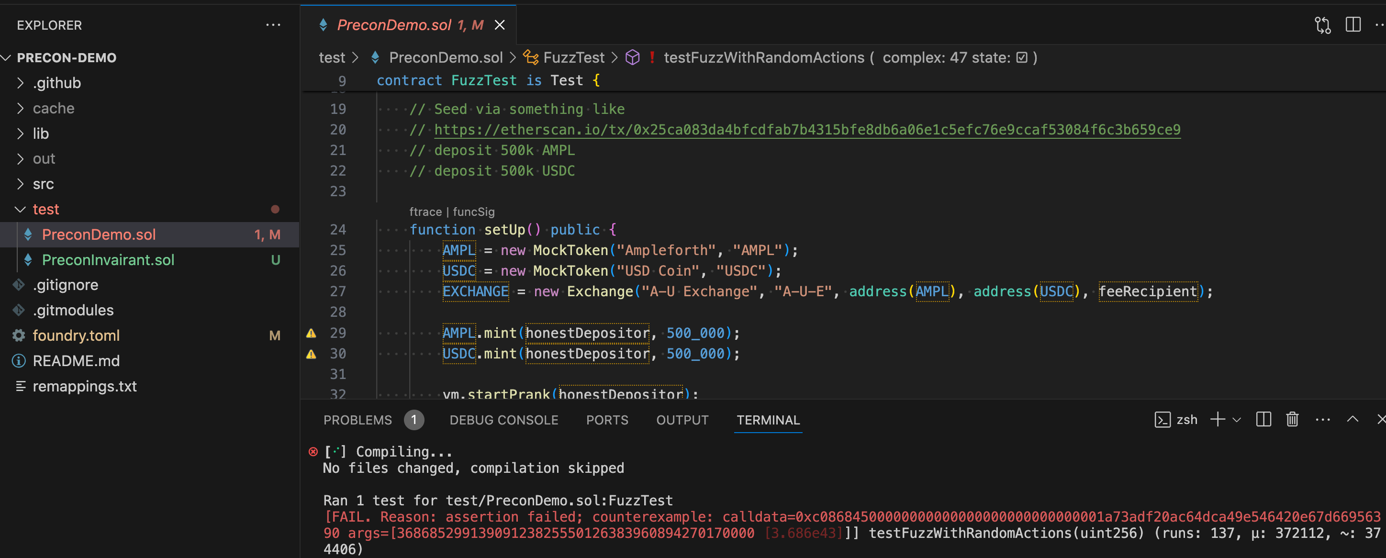Click the warning icon on line 29
Viewport: 1386px width, 558px height.
point(311,333)
